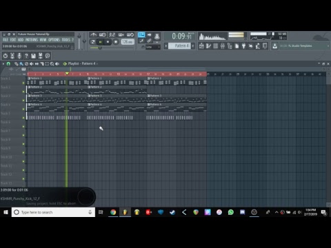
Task: Mute Track 7 with its green light
Action: tap(23, 135)
